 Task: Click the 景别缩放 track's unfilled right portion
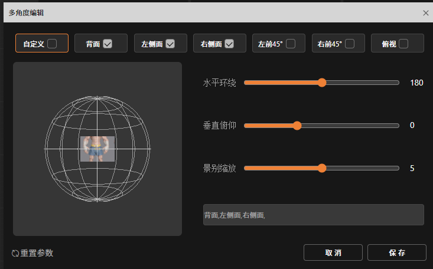pos(363,168)
